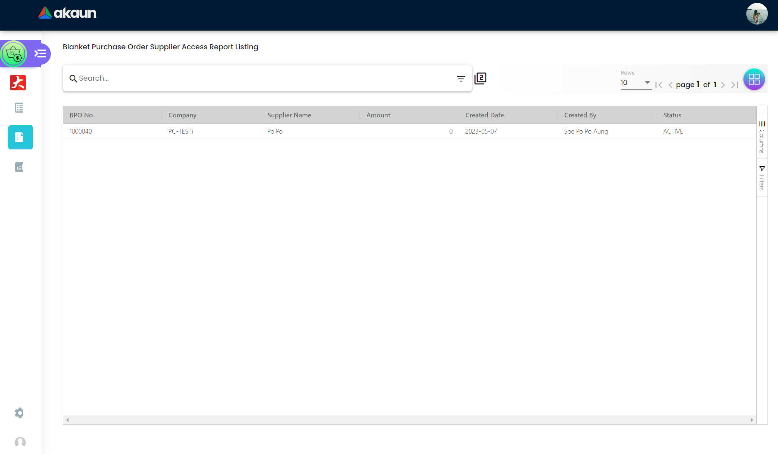Screen dimensions: 778x454
Task: Collapse the sidebar menu toggle icon
Action: click(x=40, y=54)
